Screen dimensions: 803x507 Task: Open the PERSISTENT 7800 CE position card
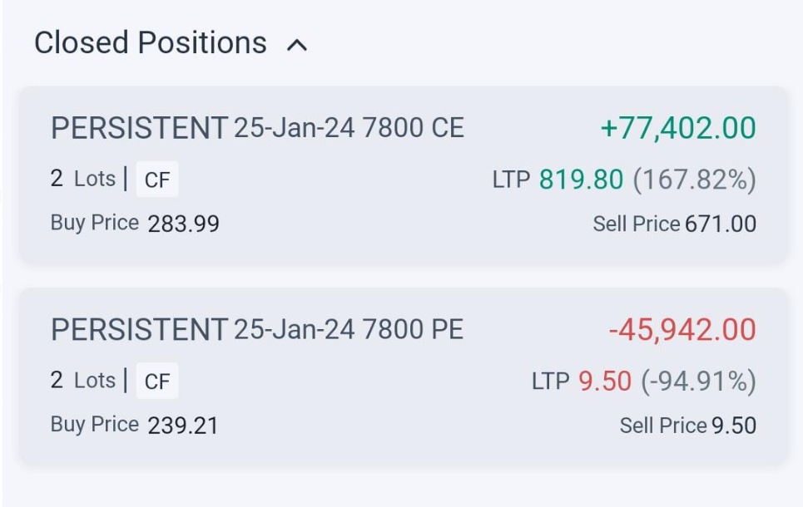(x=402, y=176)
